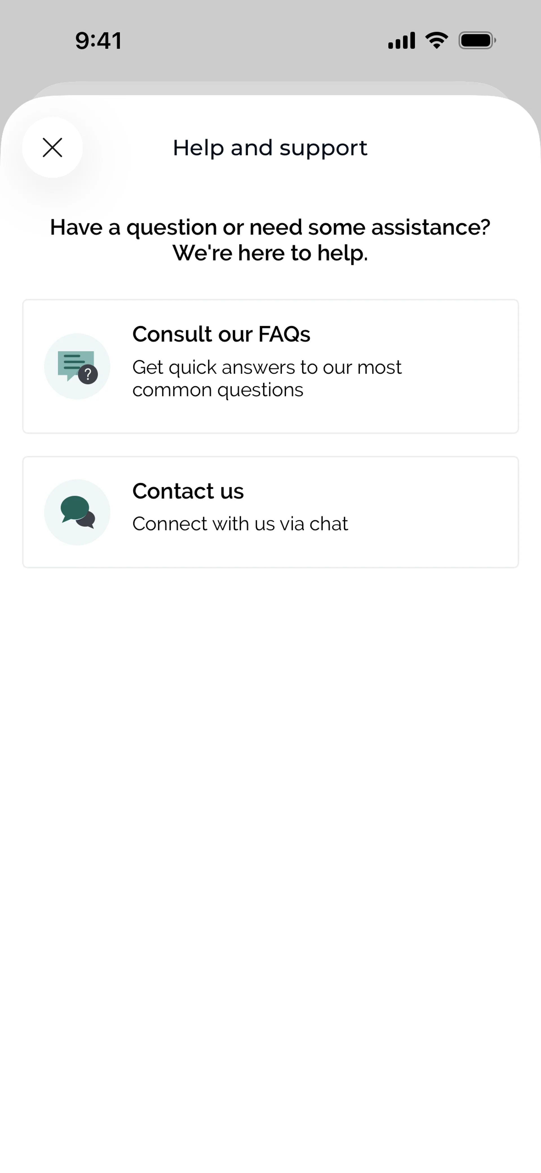This screenshot has width=541, height=1173.
Task: Select the Contact us title
Action: pos(188,491)
